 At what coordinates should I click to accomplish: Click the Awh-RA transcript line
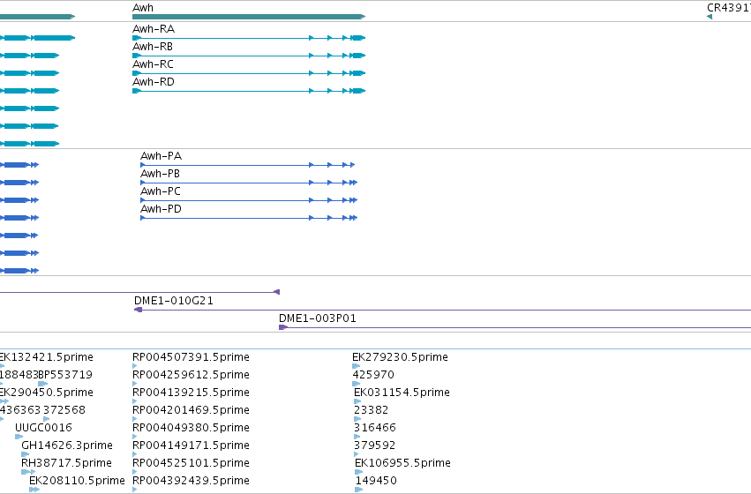coord(249,38)
